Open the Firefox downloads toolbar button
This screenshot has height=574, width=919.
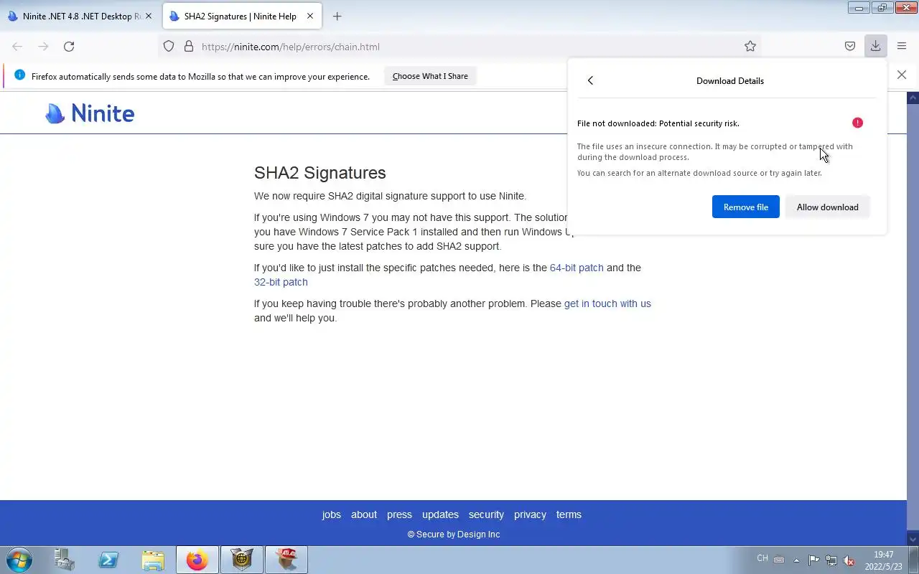(875, 46)
